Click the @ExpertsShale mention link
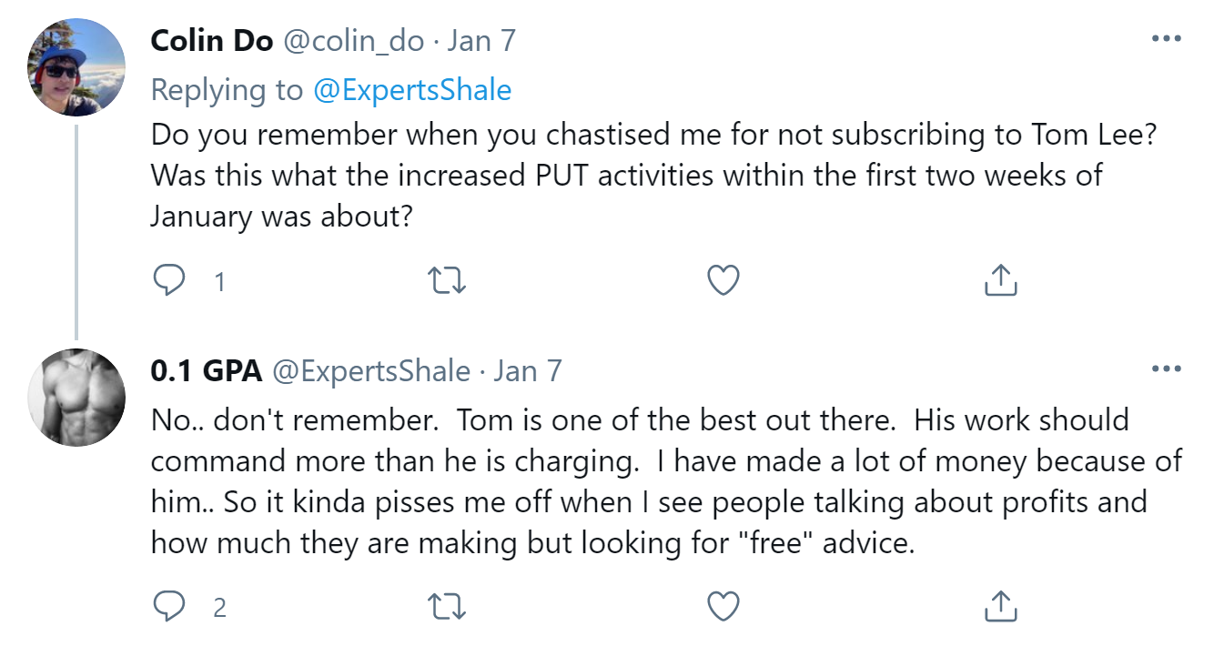Screen dimensions: 1214x646 pyautogui.click(x=411, y=89)
